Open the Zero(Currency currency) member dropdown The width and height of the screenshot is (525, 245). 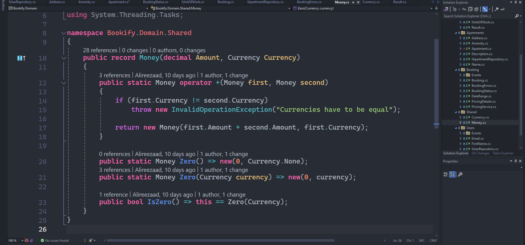[363, 8]
